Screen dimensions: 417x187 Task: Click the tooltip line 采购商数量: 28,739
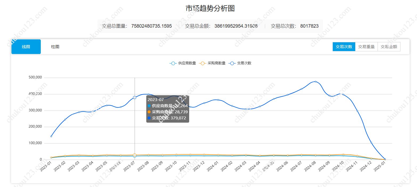[167, 112]
